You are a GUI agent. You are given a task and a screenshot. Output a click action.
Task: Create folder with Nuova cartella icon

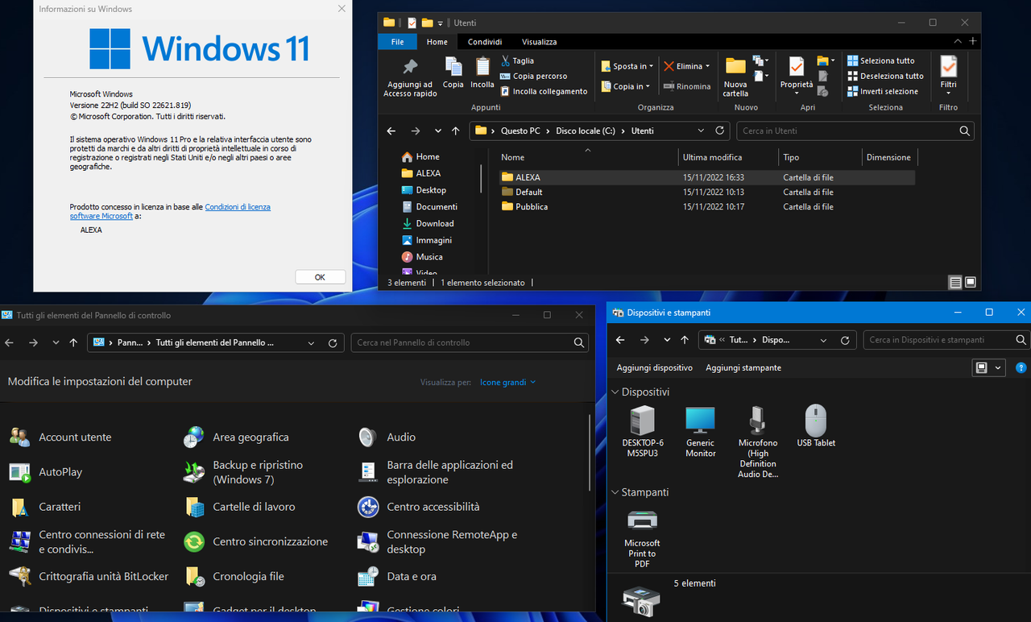(x=735, y=77)
